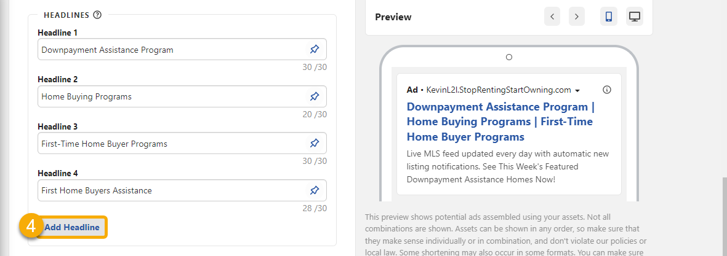727x256 pixels.
Task: Select the Headline 3 input field
Action: pyautogui.click(x=172, y=144)
